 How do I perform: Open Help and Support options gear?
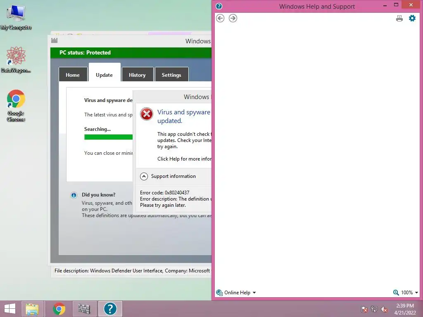[x=412, y=18]
